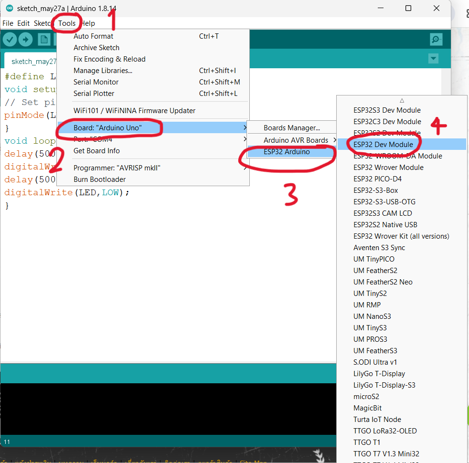
Task: Click the board list scroll-up arrow
Action: coord(402,100)
